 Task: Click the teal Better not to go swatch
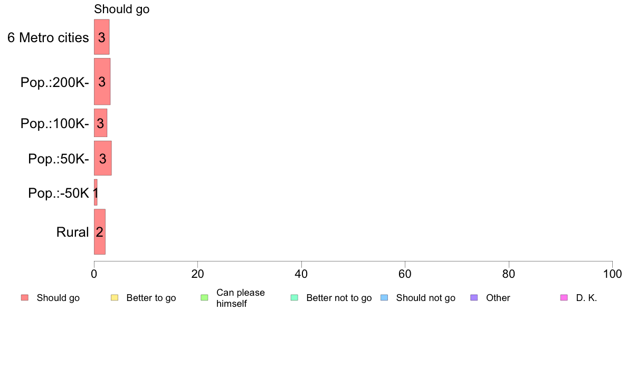(x=294, y=298)
